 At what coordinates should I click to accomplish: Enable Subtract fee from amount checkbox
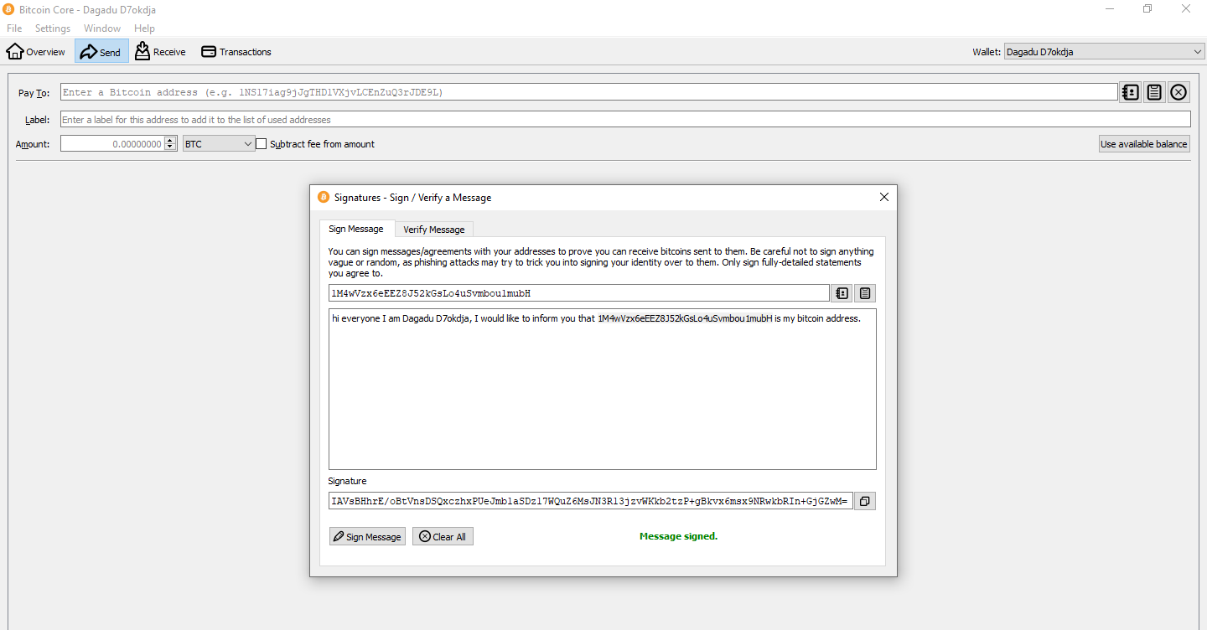point(262,144)
